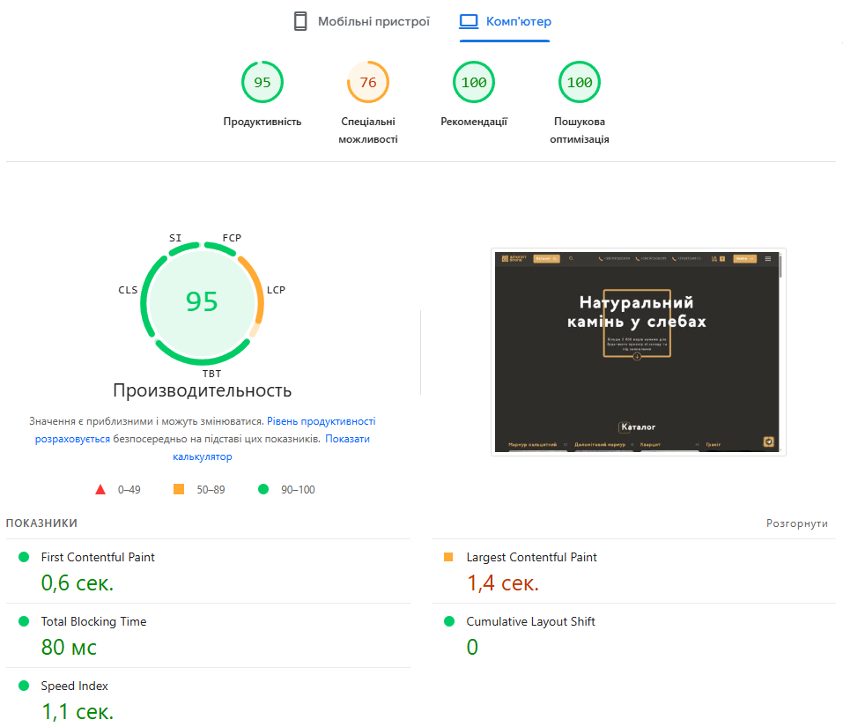Click the Продуктивність category label
This screenshot has height=727, width=843.
[x=263, y=122]
